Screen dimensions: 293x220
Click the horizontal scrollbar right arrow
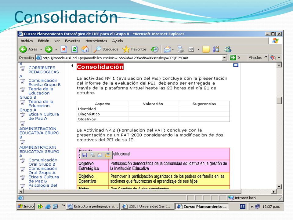[x=274, y=192]
